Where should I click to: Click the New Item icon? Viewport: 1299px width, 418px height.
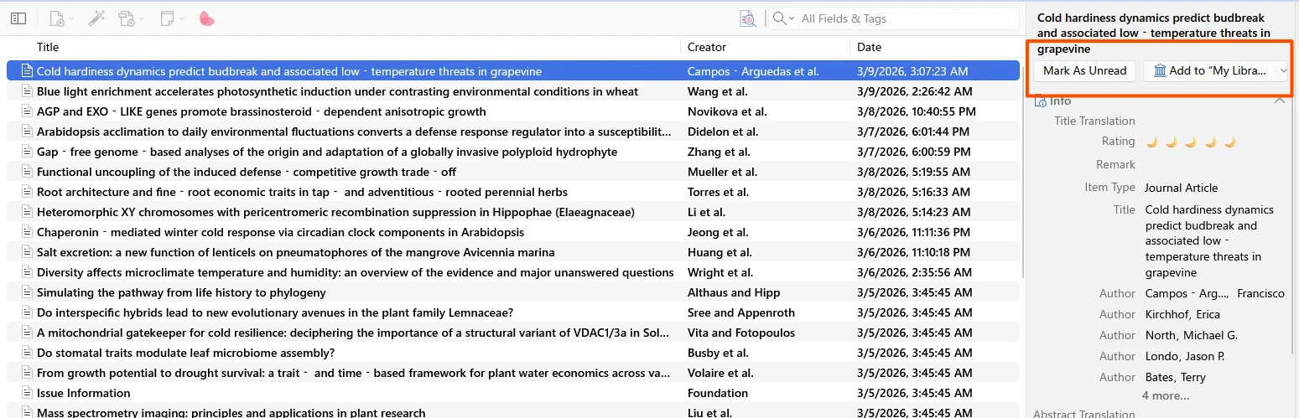57,18
